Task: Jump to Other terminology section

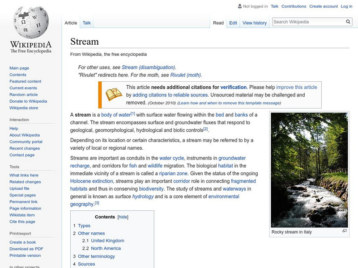Action: (96, 256)
